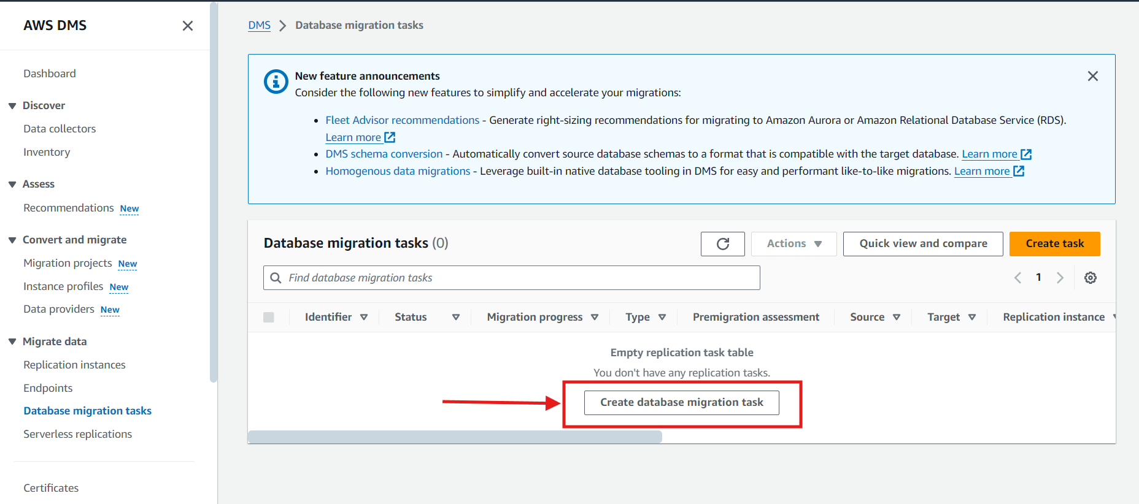Click Create database migration task button
1139x504 pixels.
682,403
